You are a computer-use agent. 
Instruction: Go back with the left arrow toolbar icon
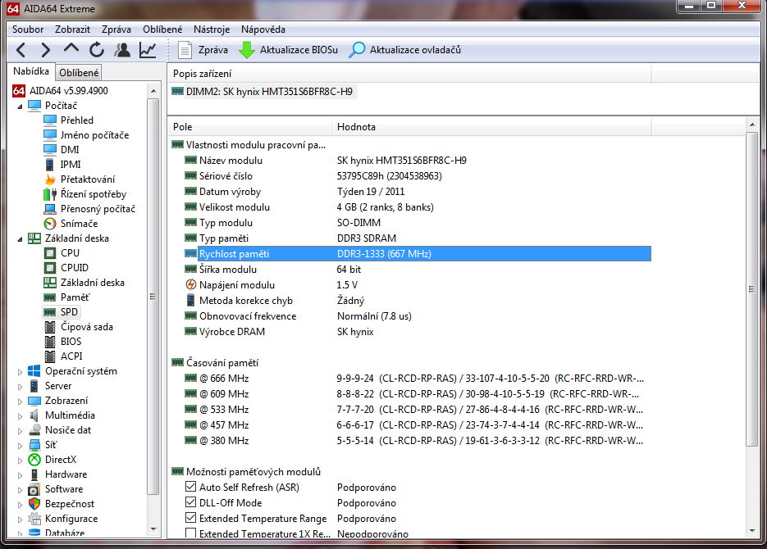tap(21, 50)
